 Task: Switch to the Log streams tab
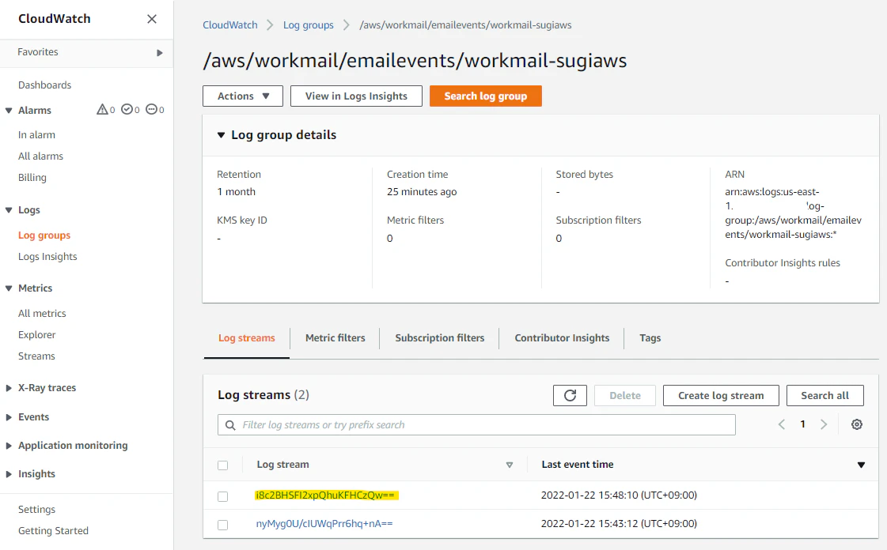[247, 337]
